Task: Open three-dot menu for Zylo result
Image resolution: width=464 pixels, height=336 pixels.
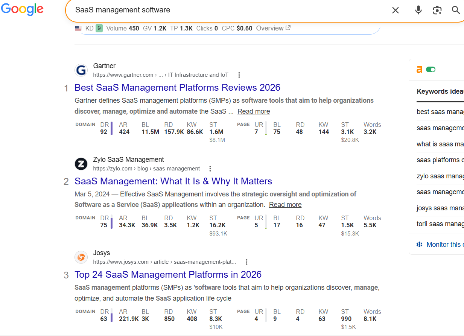Action: [x=210, y=169]
